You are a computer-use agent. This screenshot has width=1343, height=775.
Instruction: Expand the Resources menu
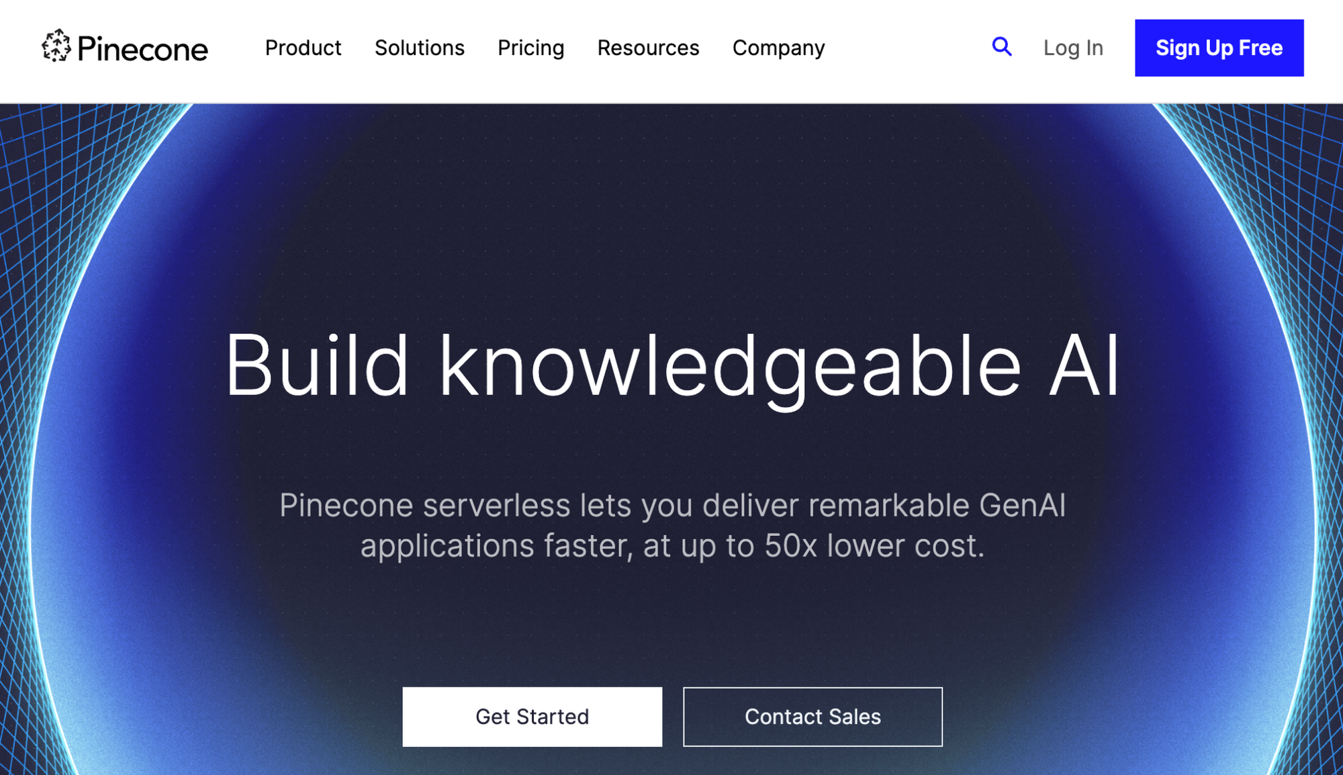click(648, 48)
